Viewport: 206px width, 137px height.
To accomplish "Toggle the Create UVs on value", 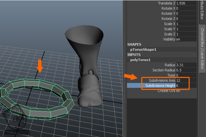I will (186, 90).
